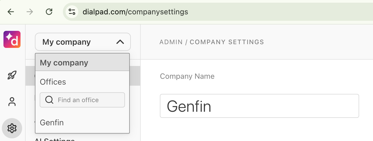The width and height of the screenshot is (373, 141).
Task: Open AI Settings in the sidebar
Action: click(x=55, y=139)
